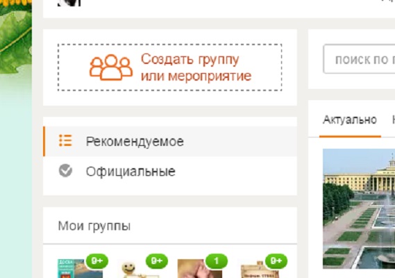The image size is (395, 278).
Task: Open the Официальные section
Action: click(170, 172)
